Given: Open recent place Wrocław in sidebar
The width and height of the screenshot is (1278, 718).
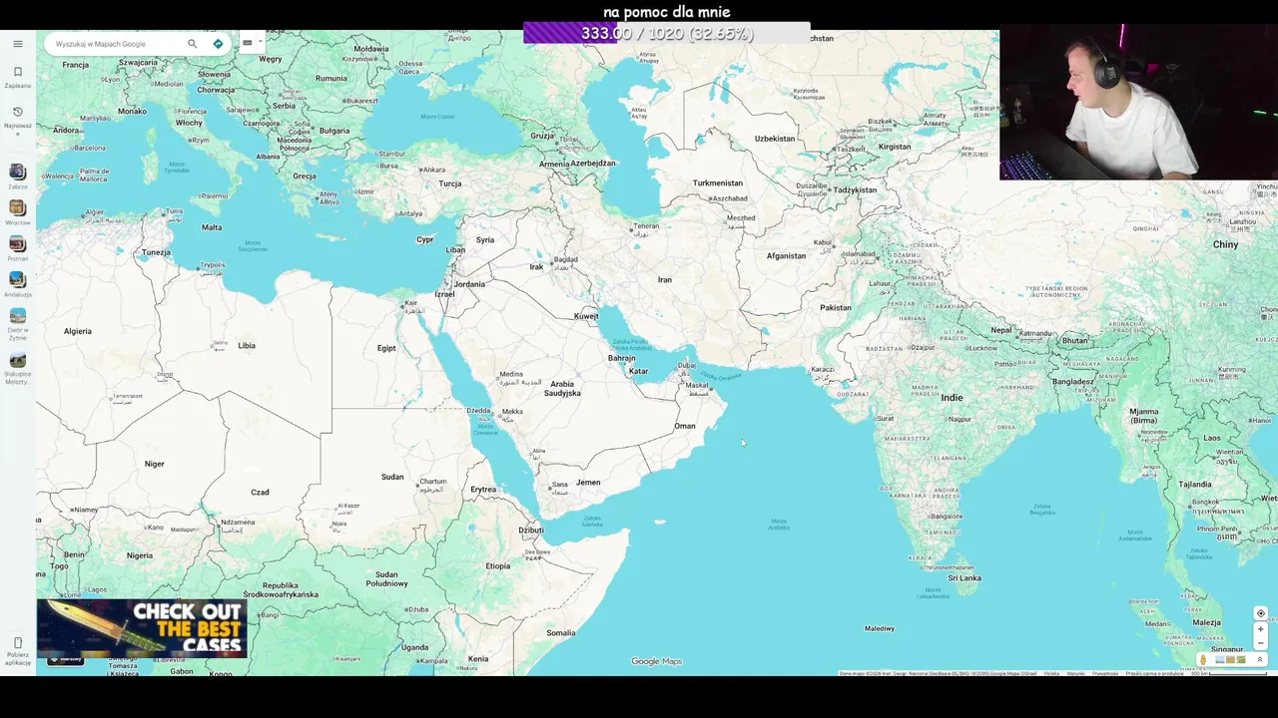Looking at the screenshot, I should (x=17, y=212).
